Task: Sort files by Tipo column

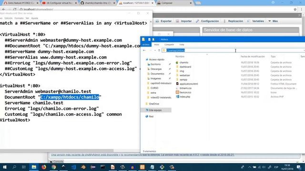Action: (x=273, y=57)
